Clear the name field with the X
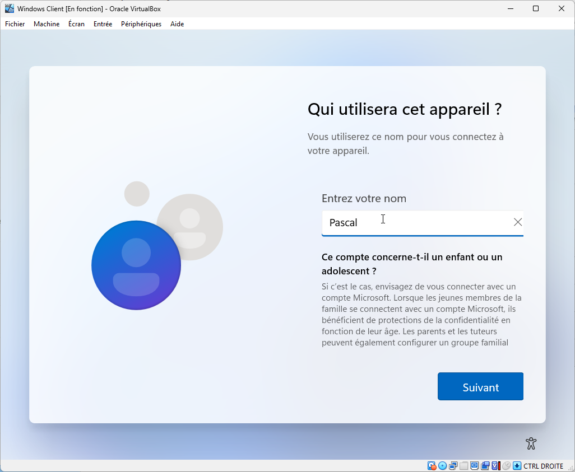 pyautogui.click(x=517, y=222)
